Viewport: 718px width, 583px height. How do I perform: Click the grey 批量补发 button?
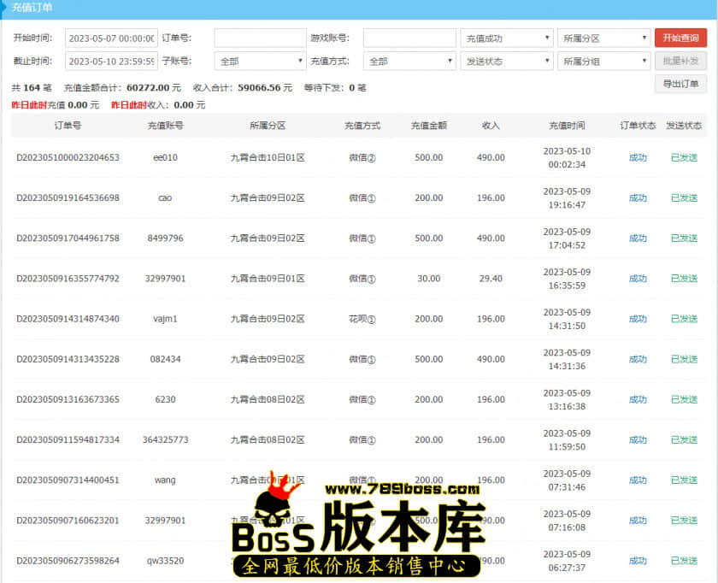[680, 62]
